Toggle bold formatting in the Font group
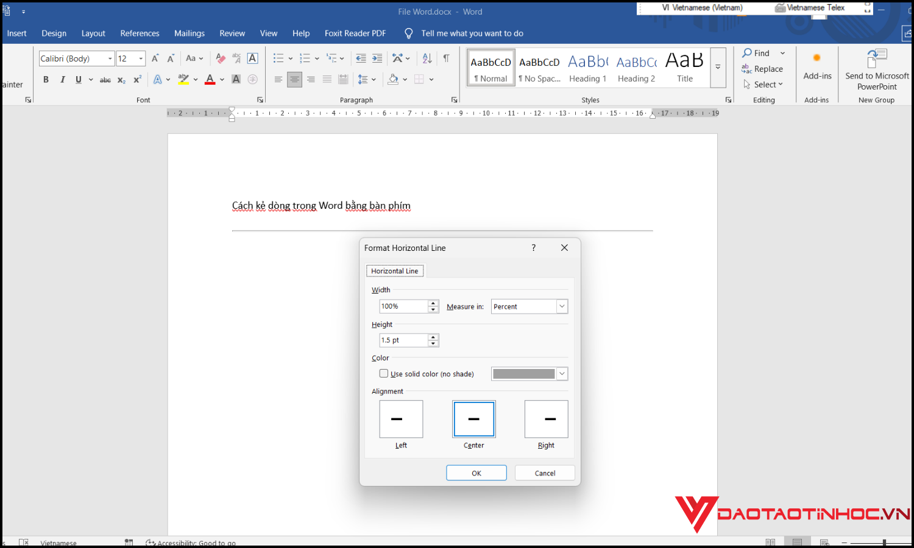The width and height of the screenshot is (914, 548). click(46, 80)
